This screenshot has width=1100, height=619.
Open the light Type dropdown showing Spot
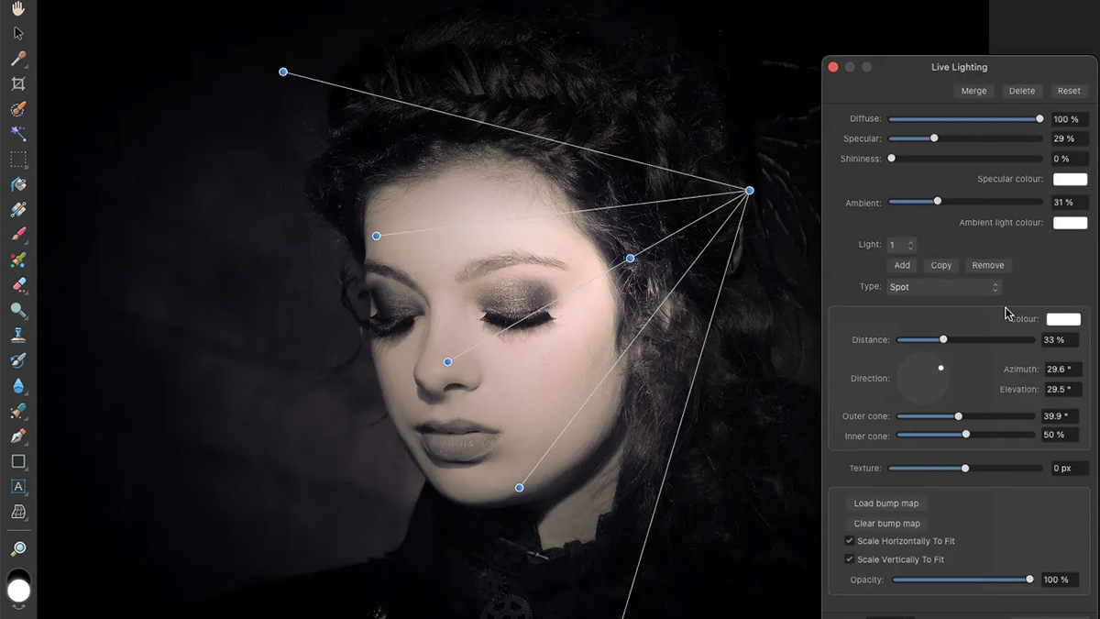pos(944,286)
